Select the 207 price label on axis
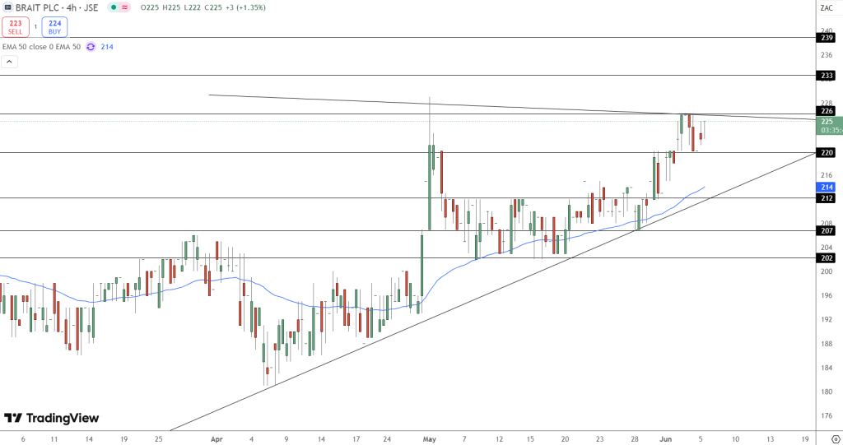The width and height of the screenshot is (843, 445). point(827,231)
